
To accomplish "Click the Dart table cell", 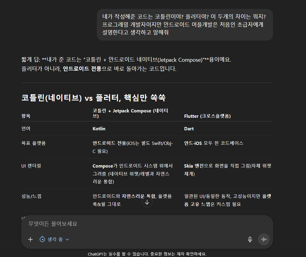I will (x=189, y=129).
